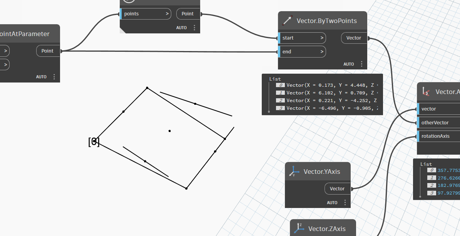460x236 pixels.
Task: Select Vector.YAxis node title
Action: pyautogui.click(x=322, y=172)
